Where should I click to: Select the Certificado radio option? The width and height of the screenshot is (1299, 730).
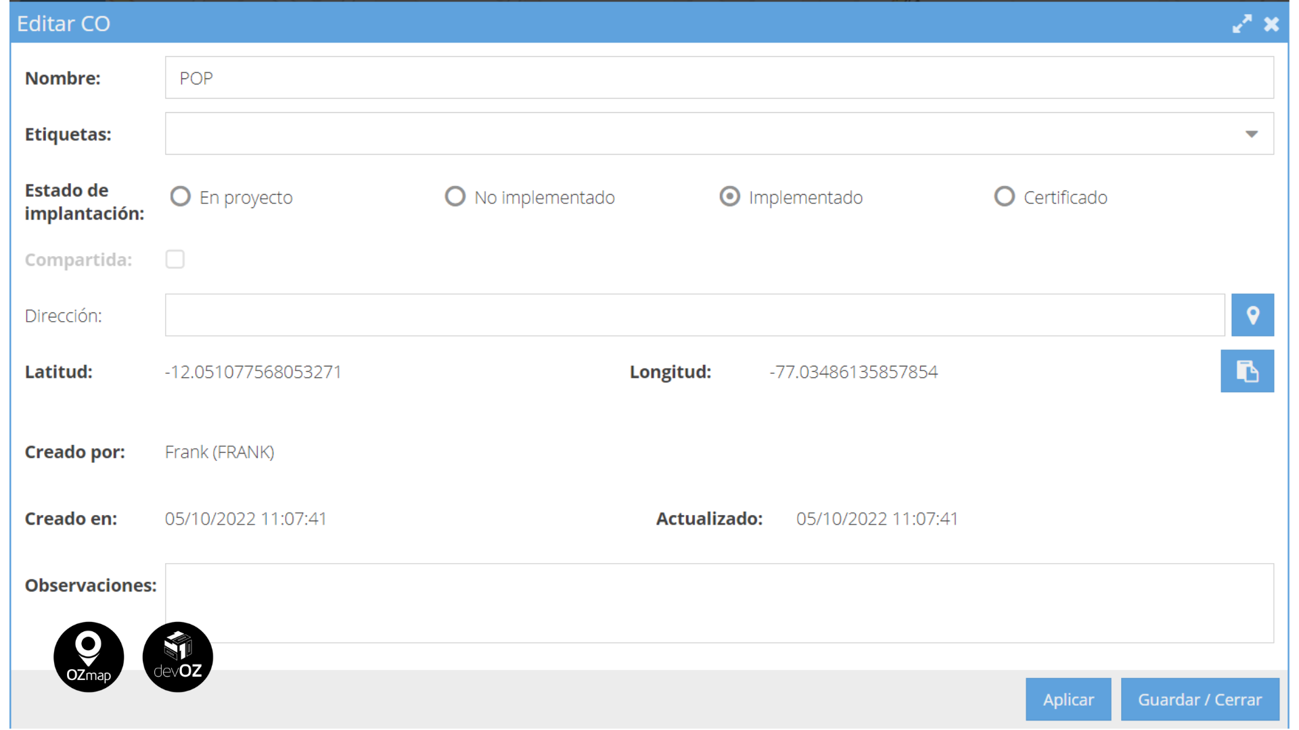tap(1005, 197)
